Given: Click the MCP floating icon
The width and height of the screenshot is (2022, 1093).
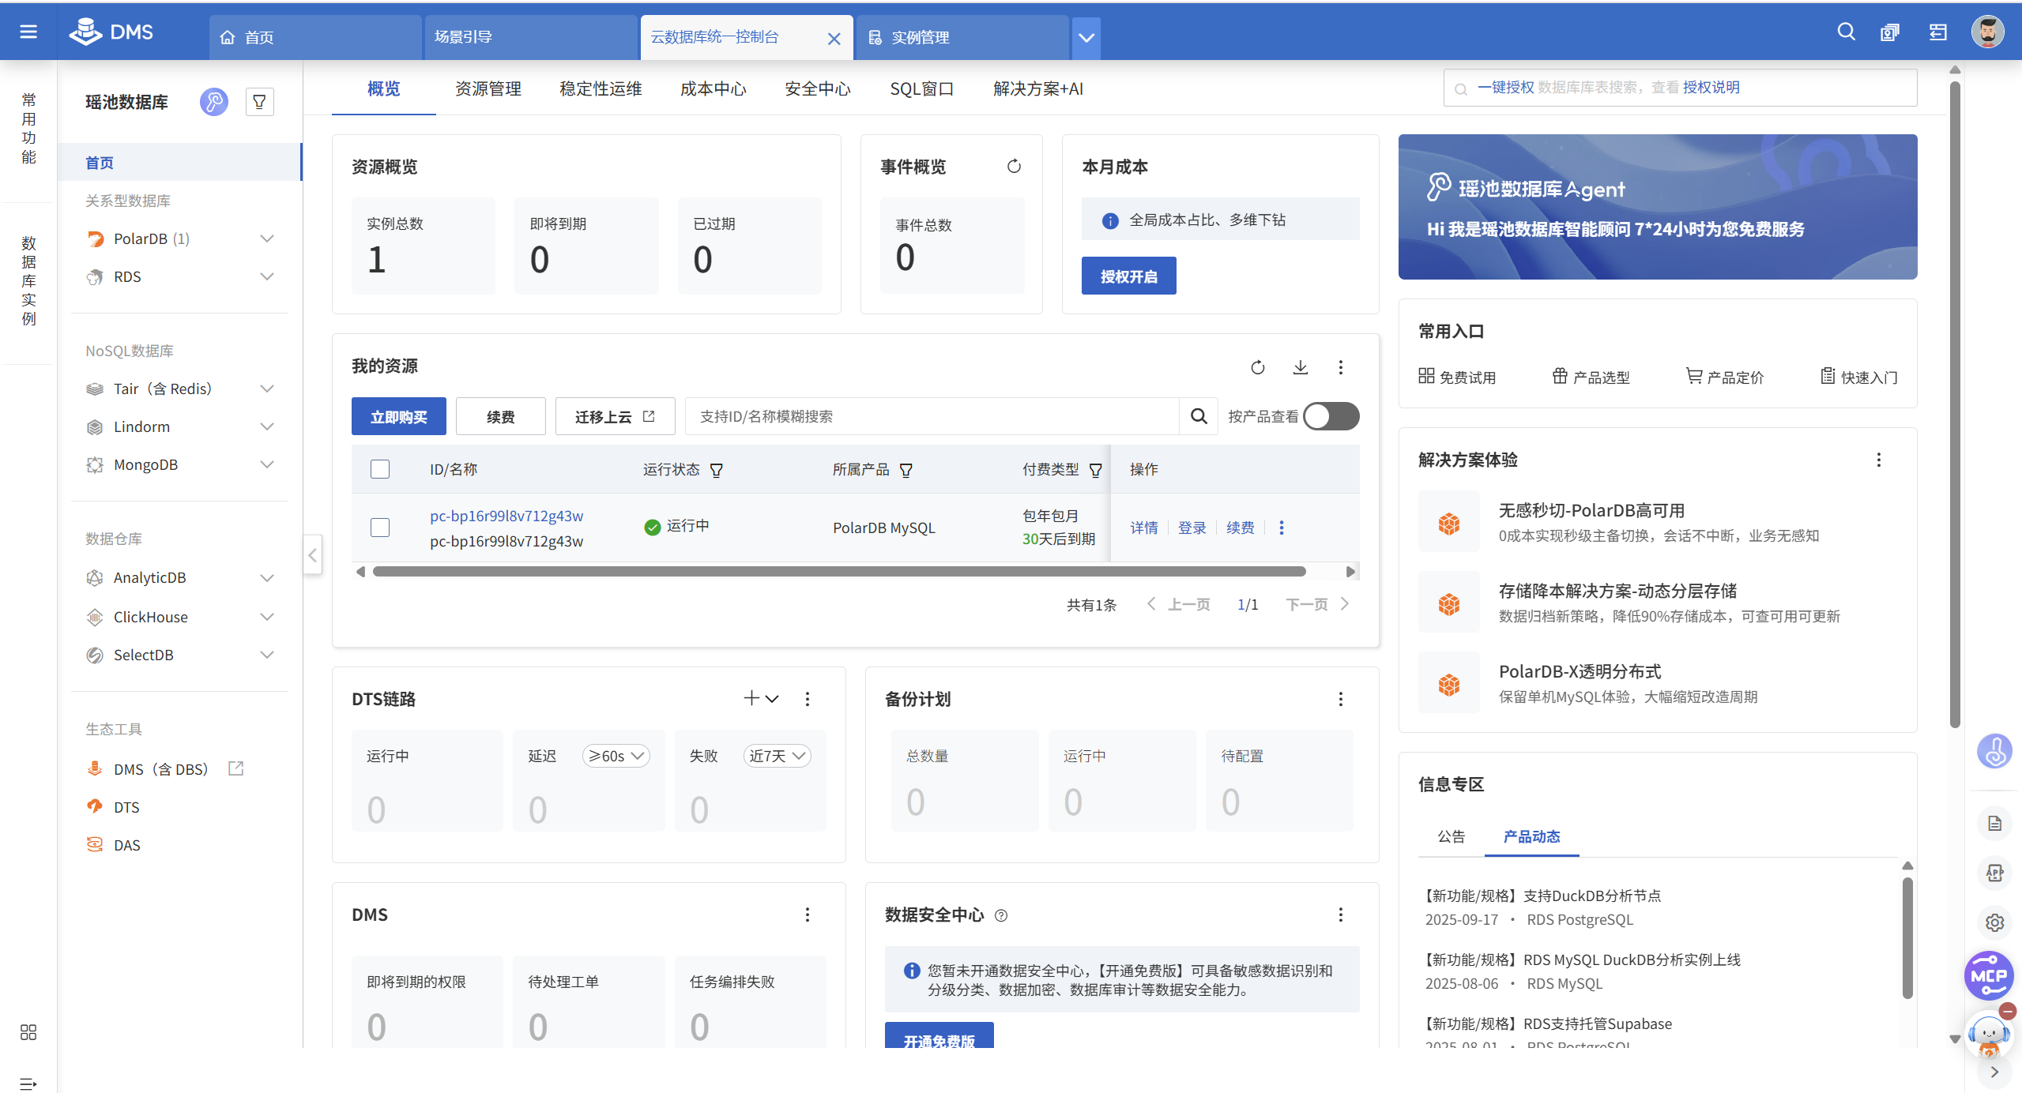Looking at the screenshot, I should (x=1990, y=975).
